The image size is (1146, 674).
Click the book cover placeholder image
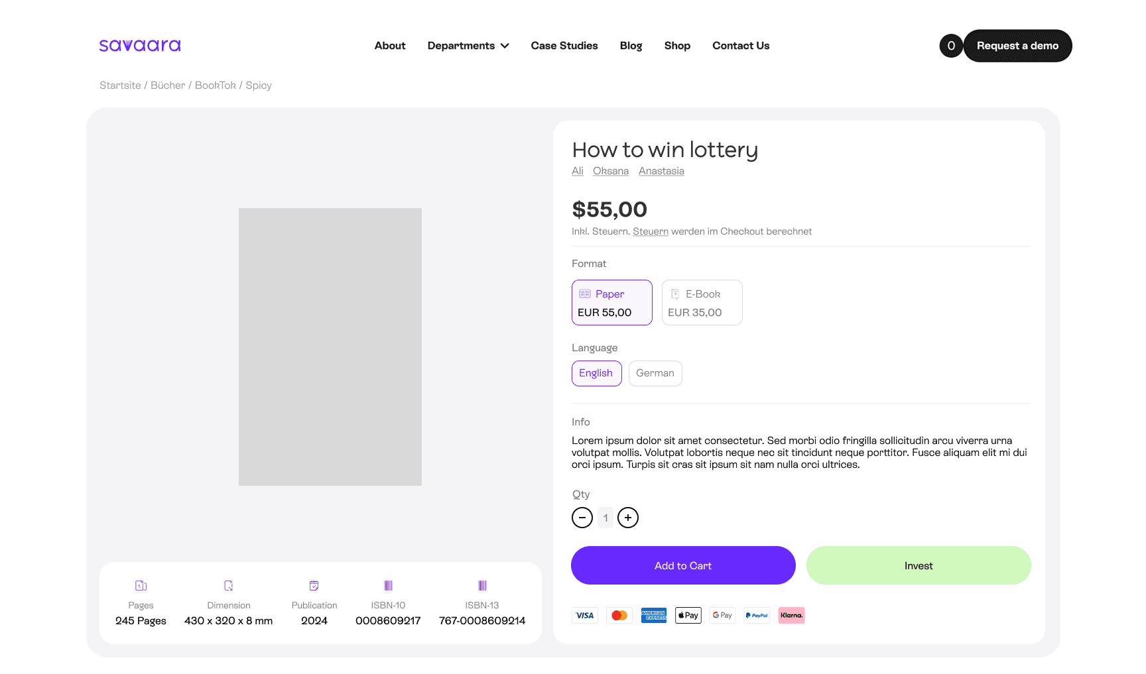coord(330,347)
